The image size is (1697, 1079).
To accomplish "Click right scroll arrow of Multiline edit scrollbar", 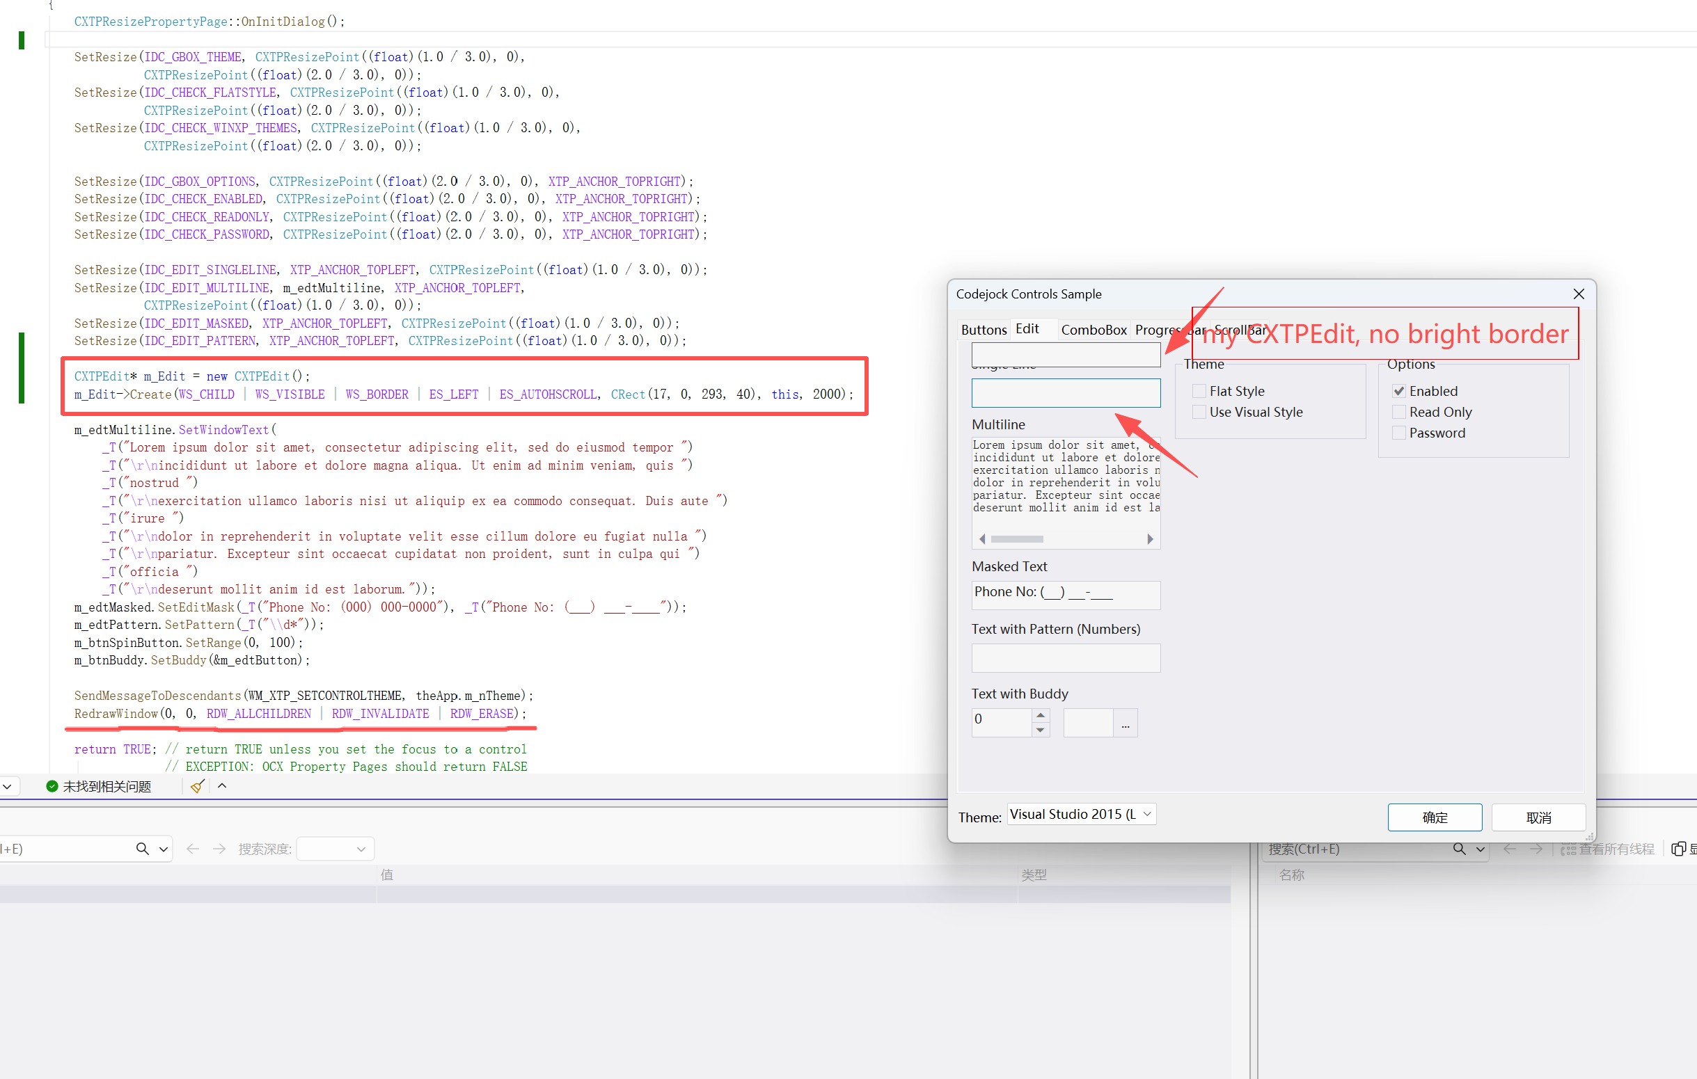I will (1150, 538).
